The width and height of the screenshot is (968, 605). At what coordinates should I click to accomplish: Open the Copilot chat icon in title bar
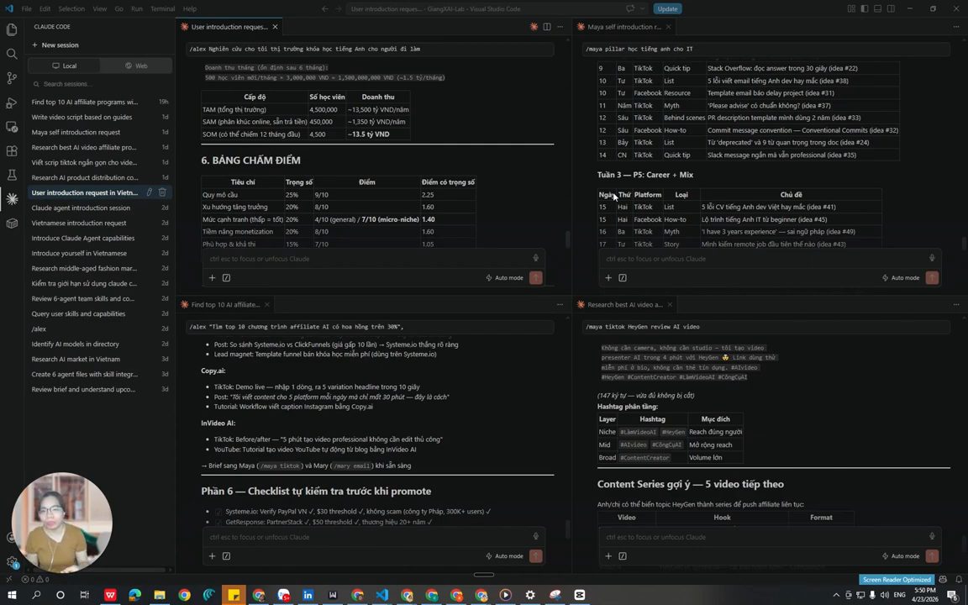pyautogui.click(x=630, y=8)
